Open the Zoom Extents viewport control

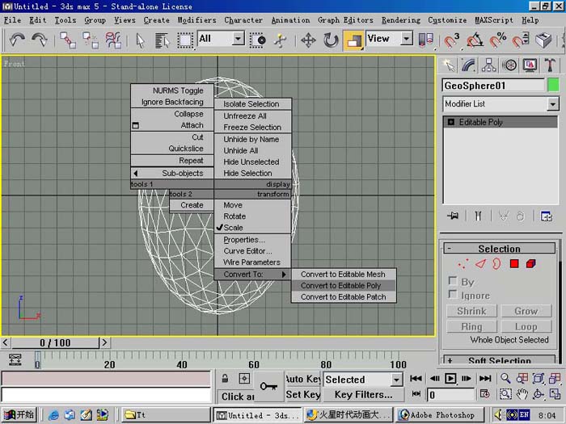[538, 378]
